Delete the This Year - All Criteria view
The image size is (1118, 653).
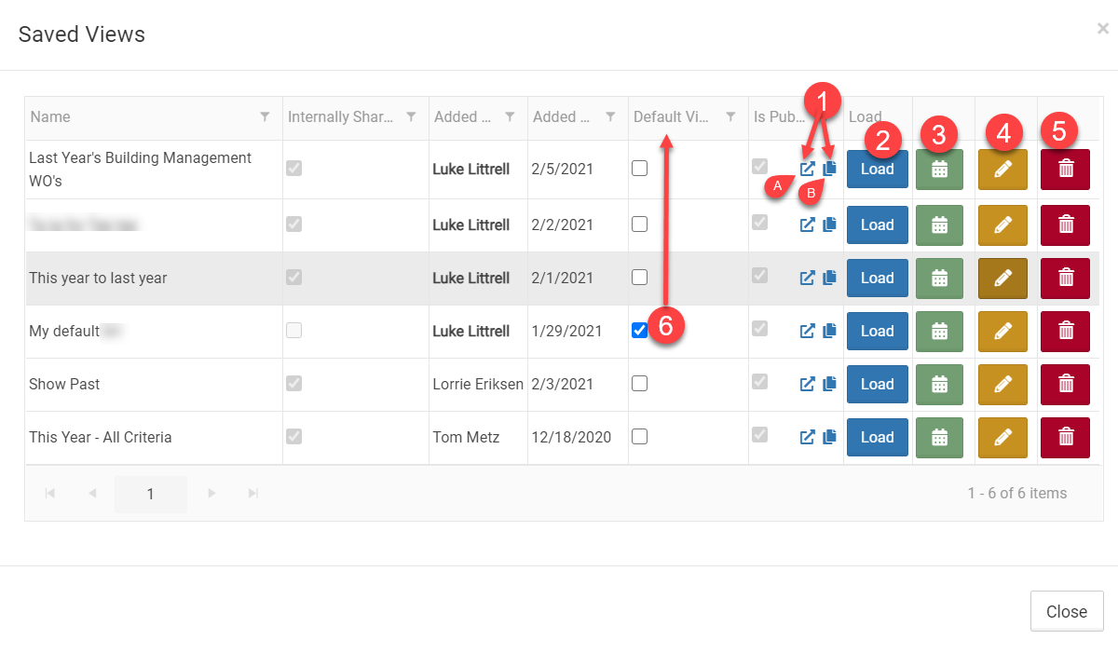(x=1067, y=437)
